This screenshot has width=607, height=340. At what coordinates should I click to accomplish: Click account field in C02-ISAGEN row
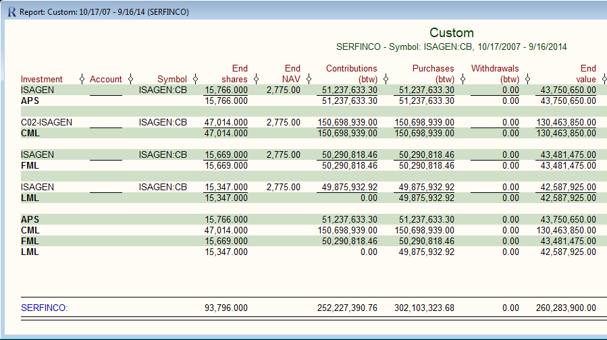pyautogui.click(x=106, y=123)
